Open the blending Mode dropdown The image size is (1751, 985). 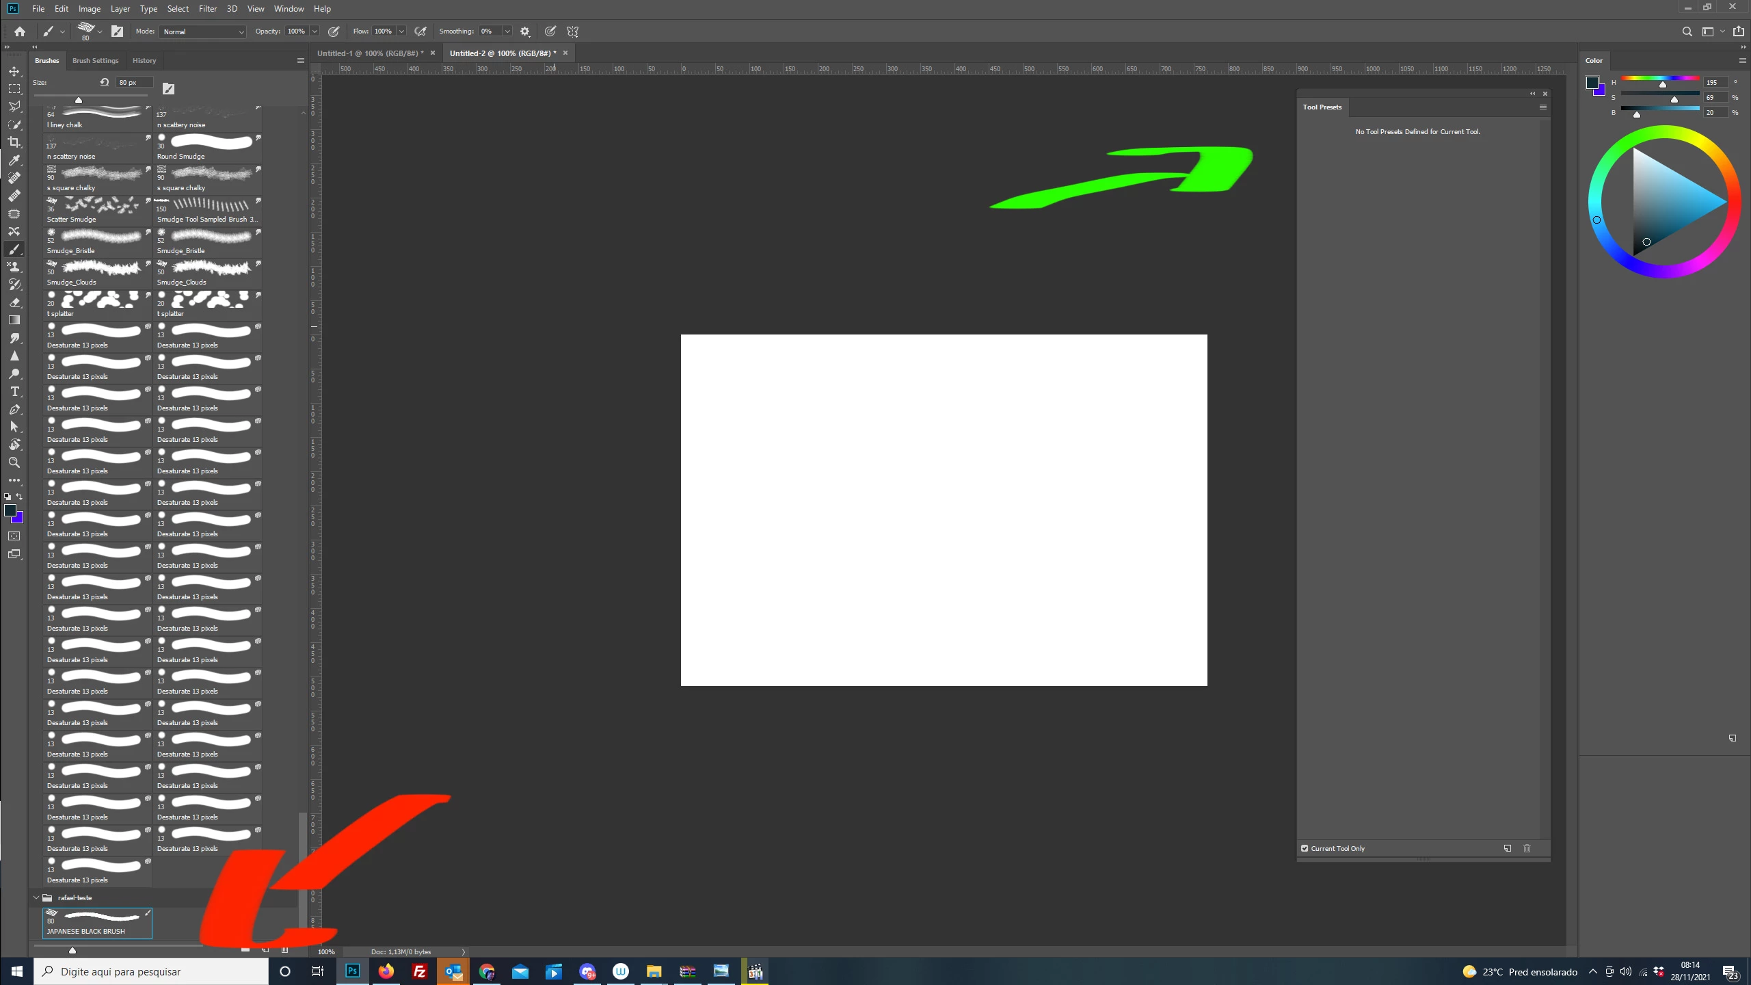click(x=202, y=31)
